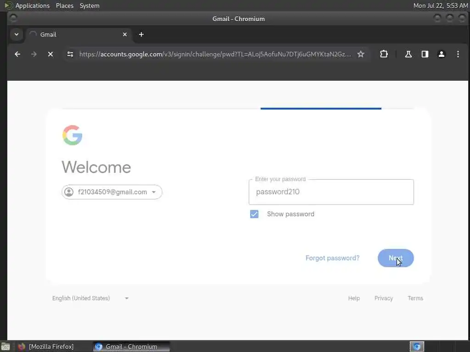The width and height of the screenshot is (470, 352).
Task: Open the System menu
Action: click(90, 5)
